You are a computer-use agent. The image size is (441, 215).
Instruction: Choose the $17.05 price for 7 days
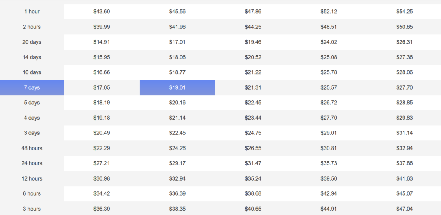[x=102, y=87]
